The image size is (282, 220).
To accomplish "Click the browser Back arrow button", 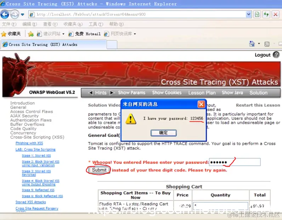I will click(5, 15).
